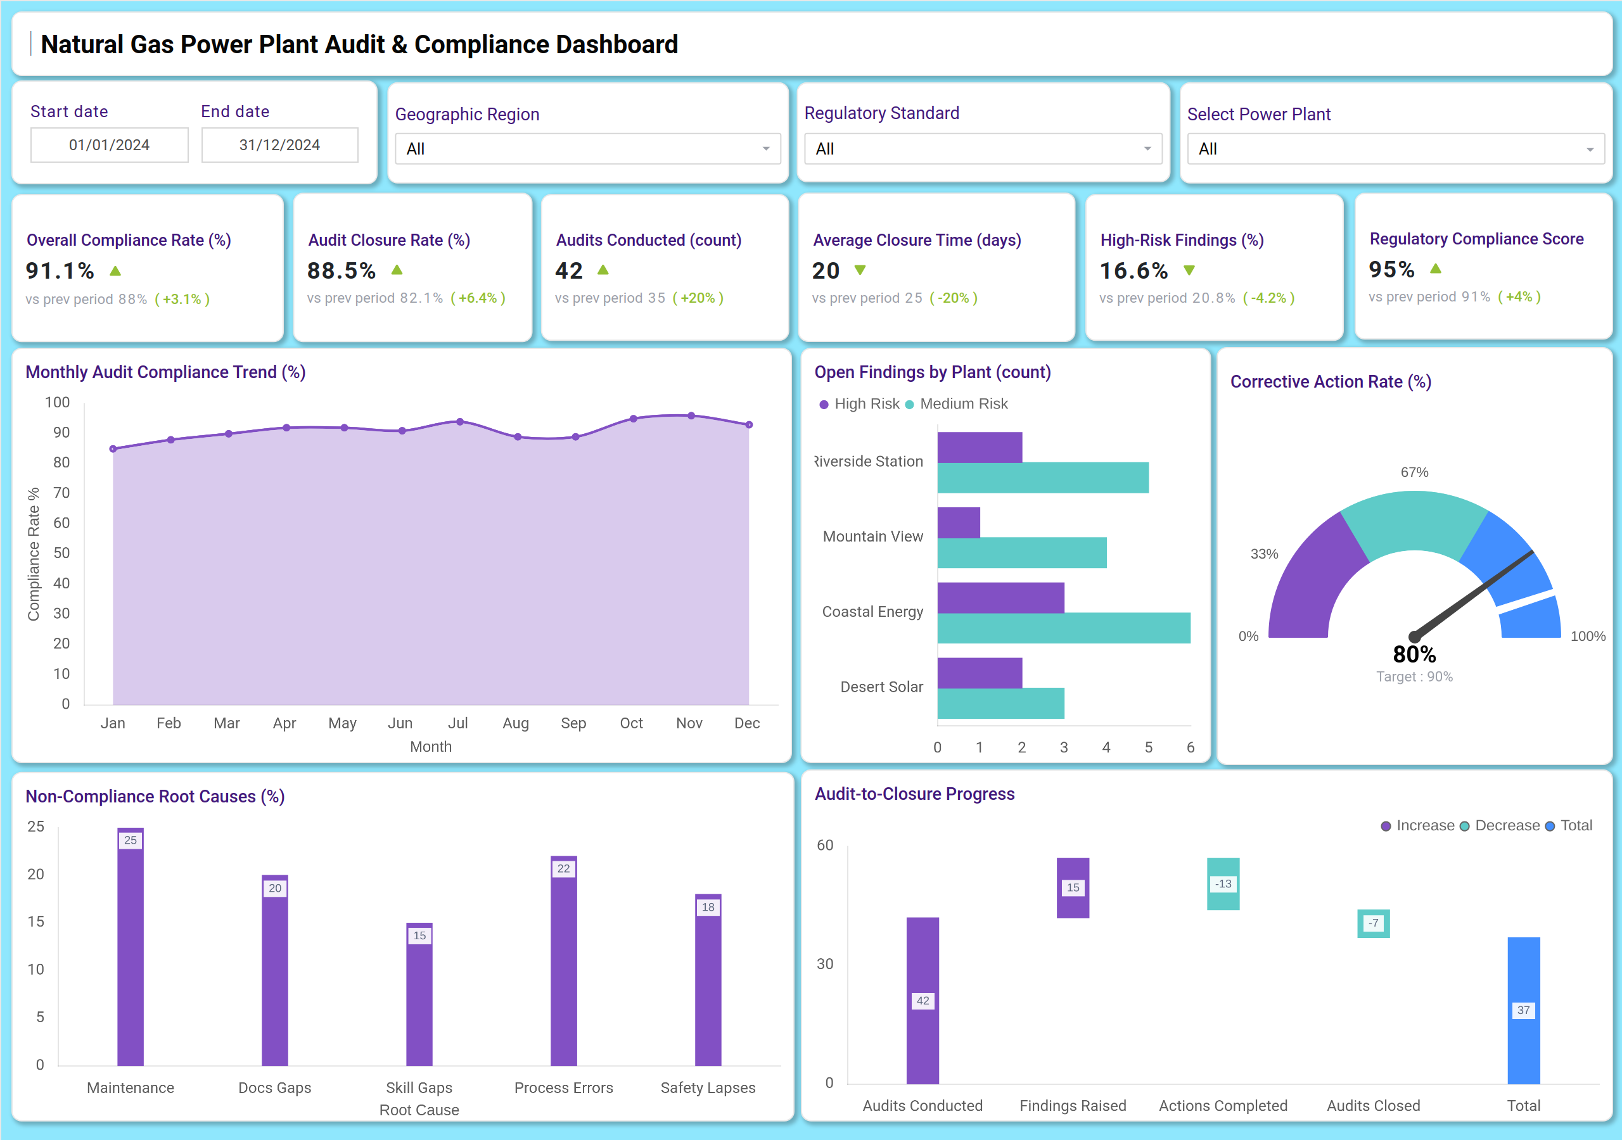Screen dimensions: 1622x1140
Task: Toggle the High Risk legend item
Action: (859, 404)
